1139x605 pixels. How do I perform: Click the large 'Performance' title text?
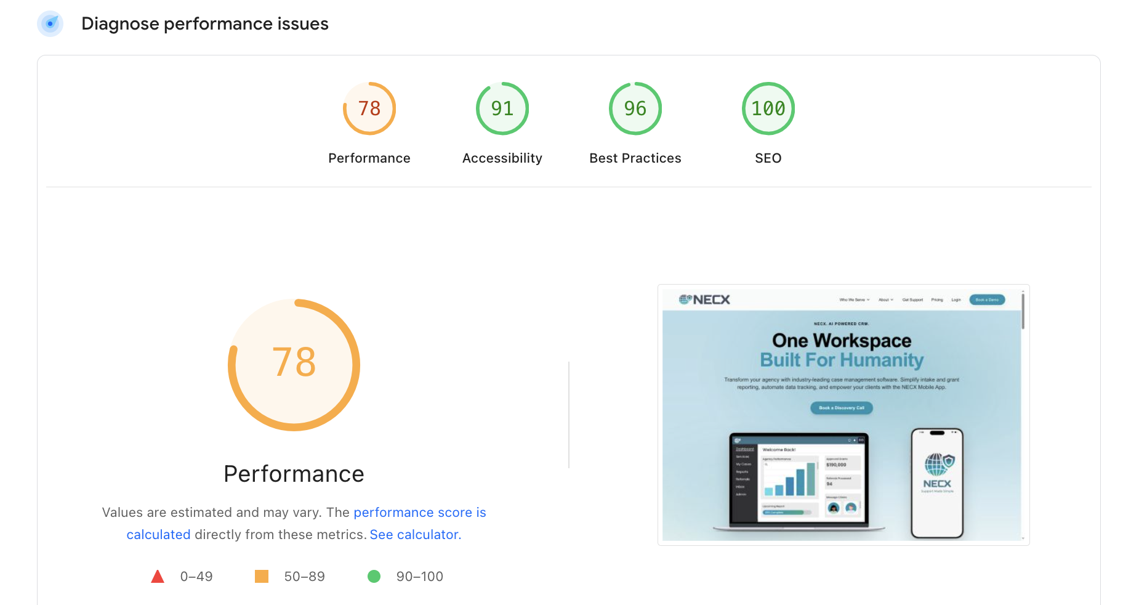point(294,474)
